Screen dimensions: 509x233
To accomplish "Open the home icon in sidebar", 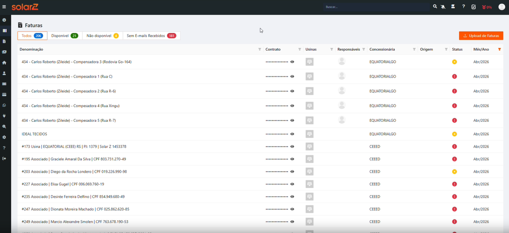I will coord(4,63).
